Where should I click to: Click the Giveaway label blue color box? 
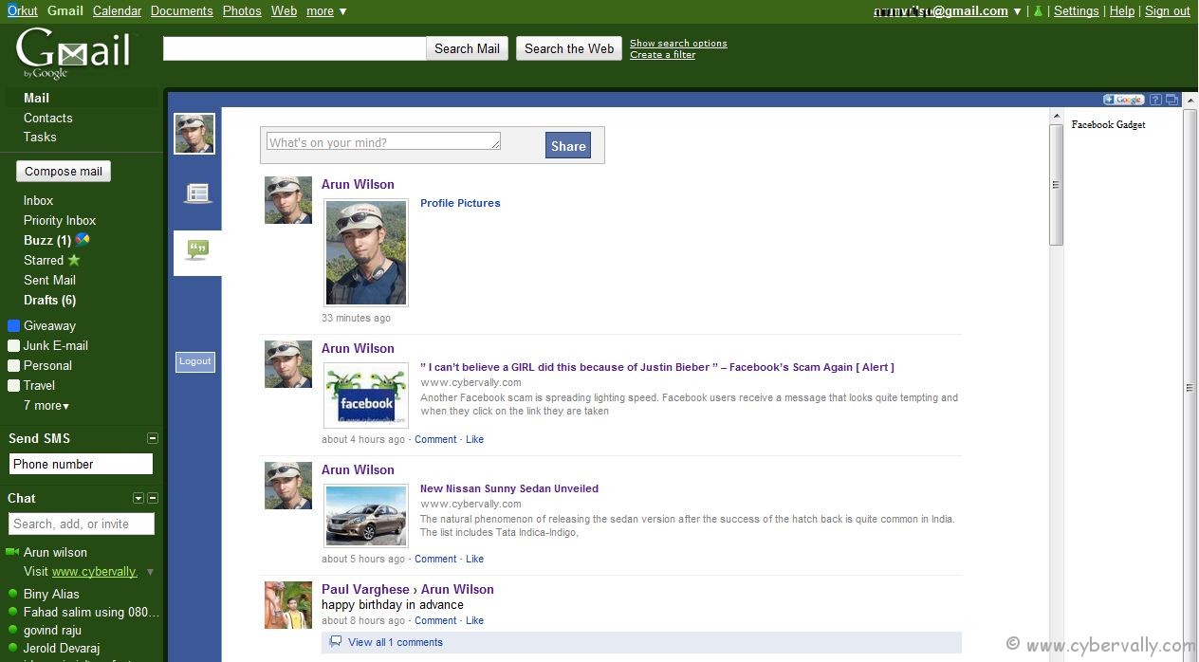(x=13, y=325)
